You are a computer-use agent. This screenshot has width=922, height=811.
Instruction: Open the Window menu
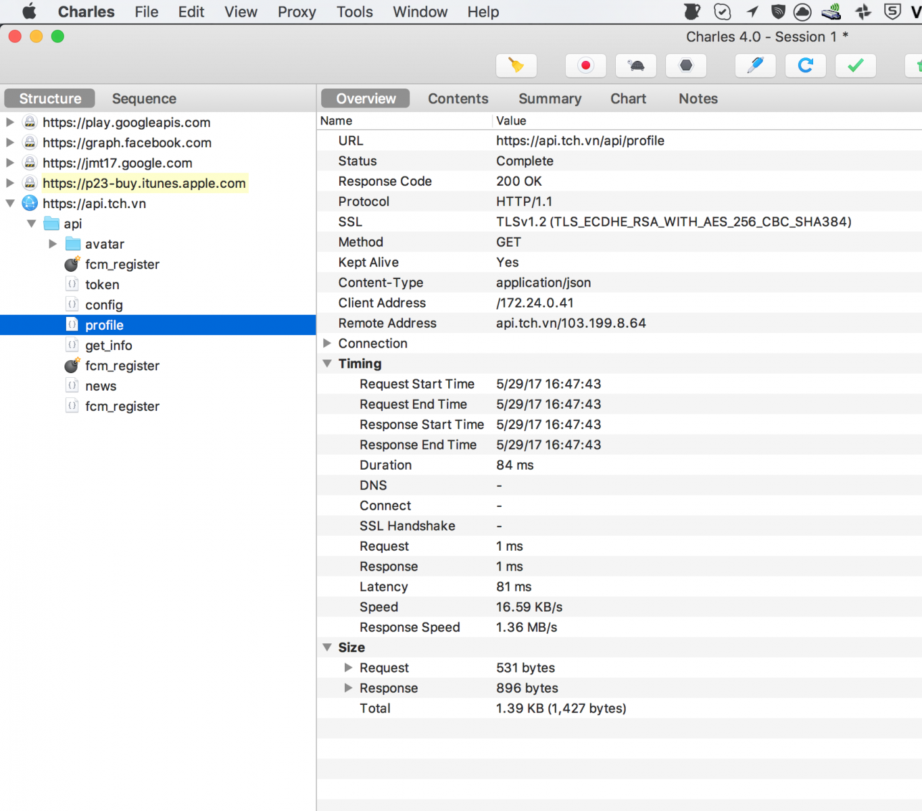[420, 11]
